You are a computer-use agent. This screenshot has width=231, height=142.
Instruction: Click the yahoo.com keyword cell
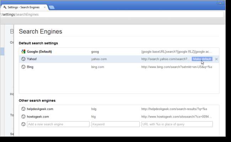[99, 59]
